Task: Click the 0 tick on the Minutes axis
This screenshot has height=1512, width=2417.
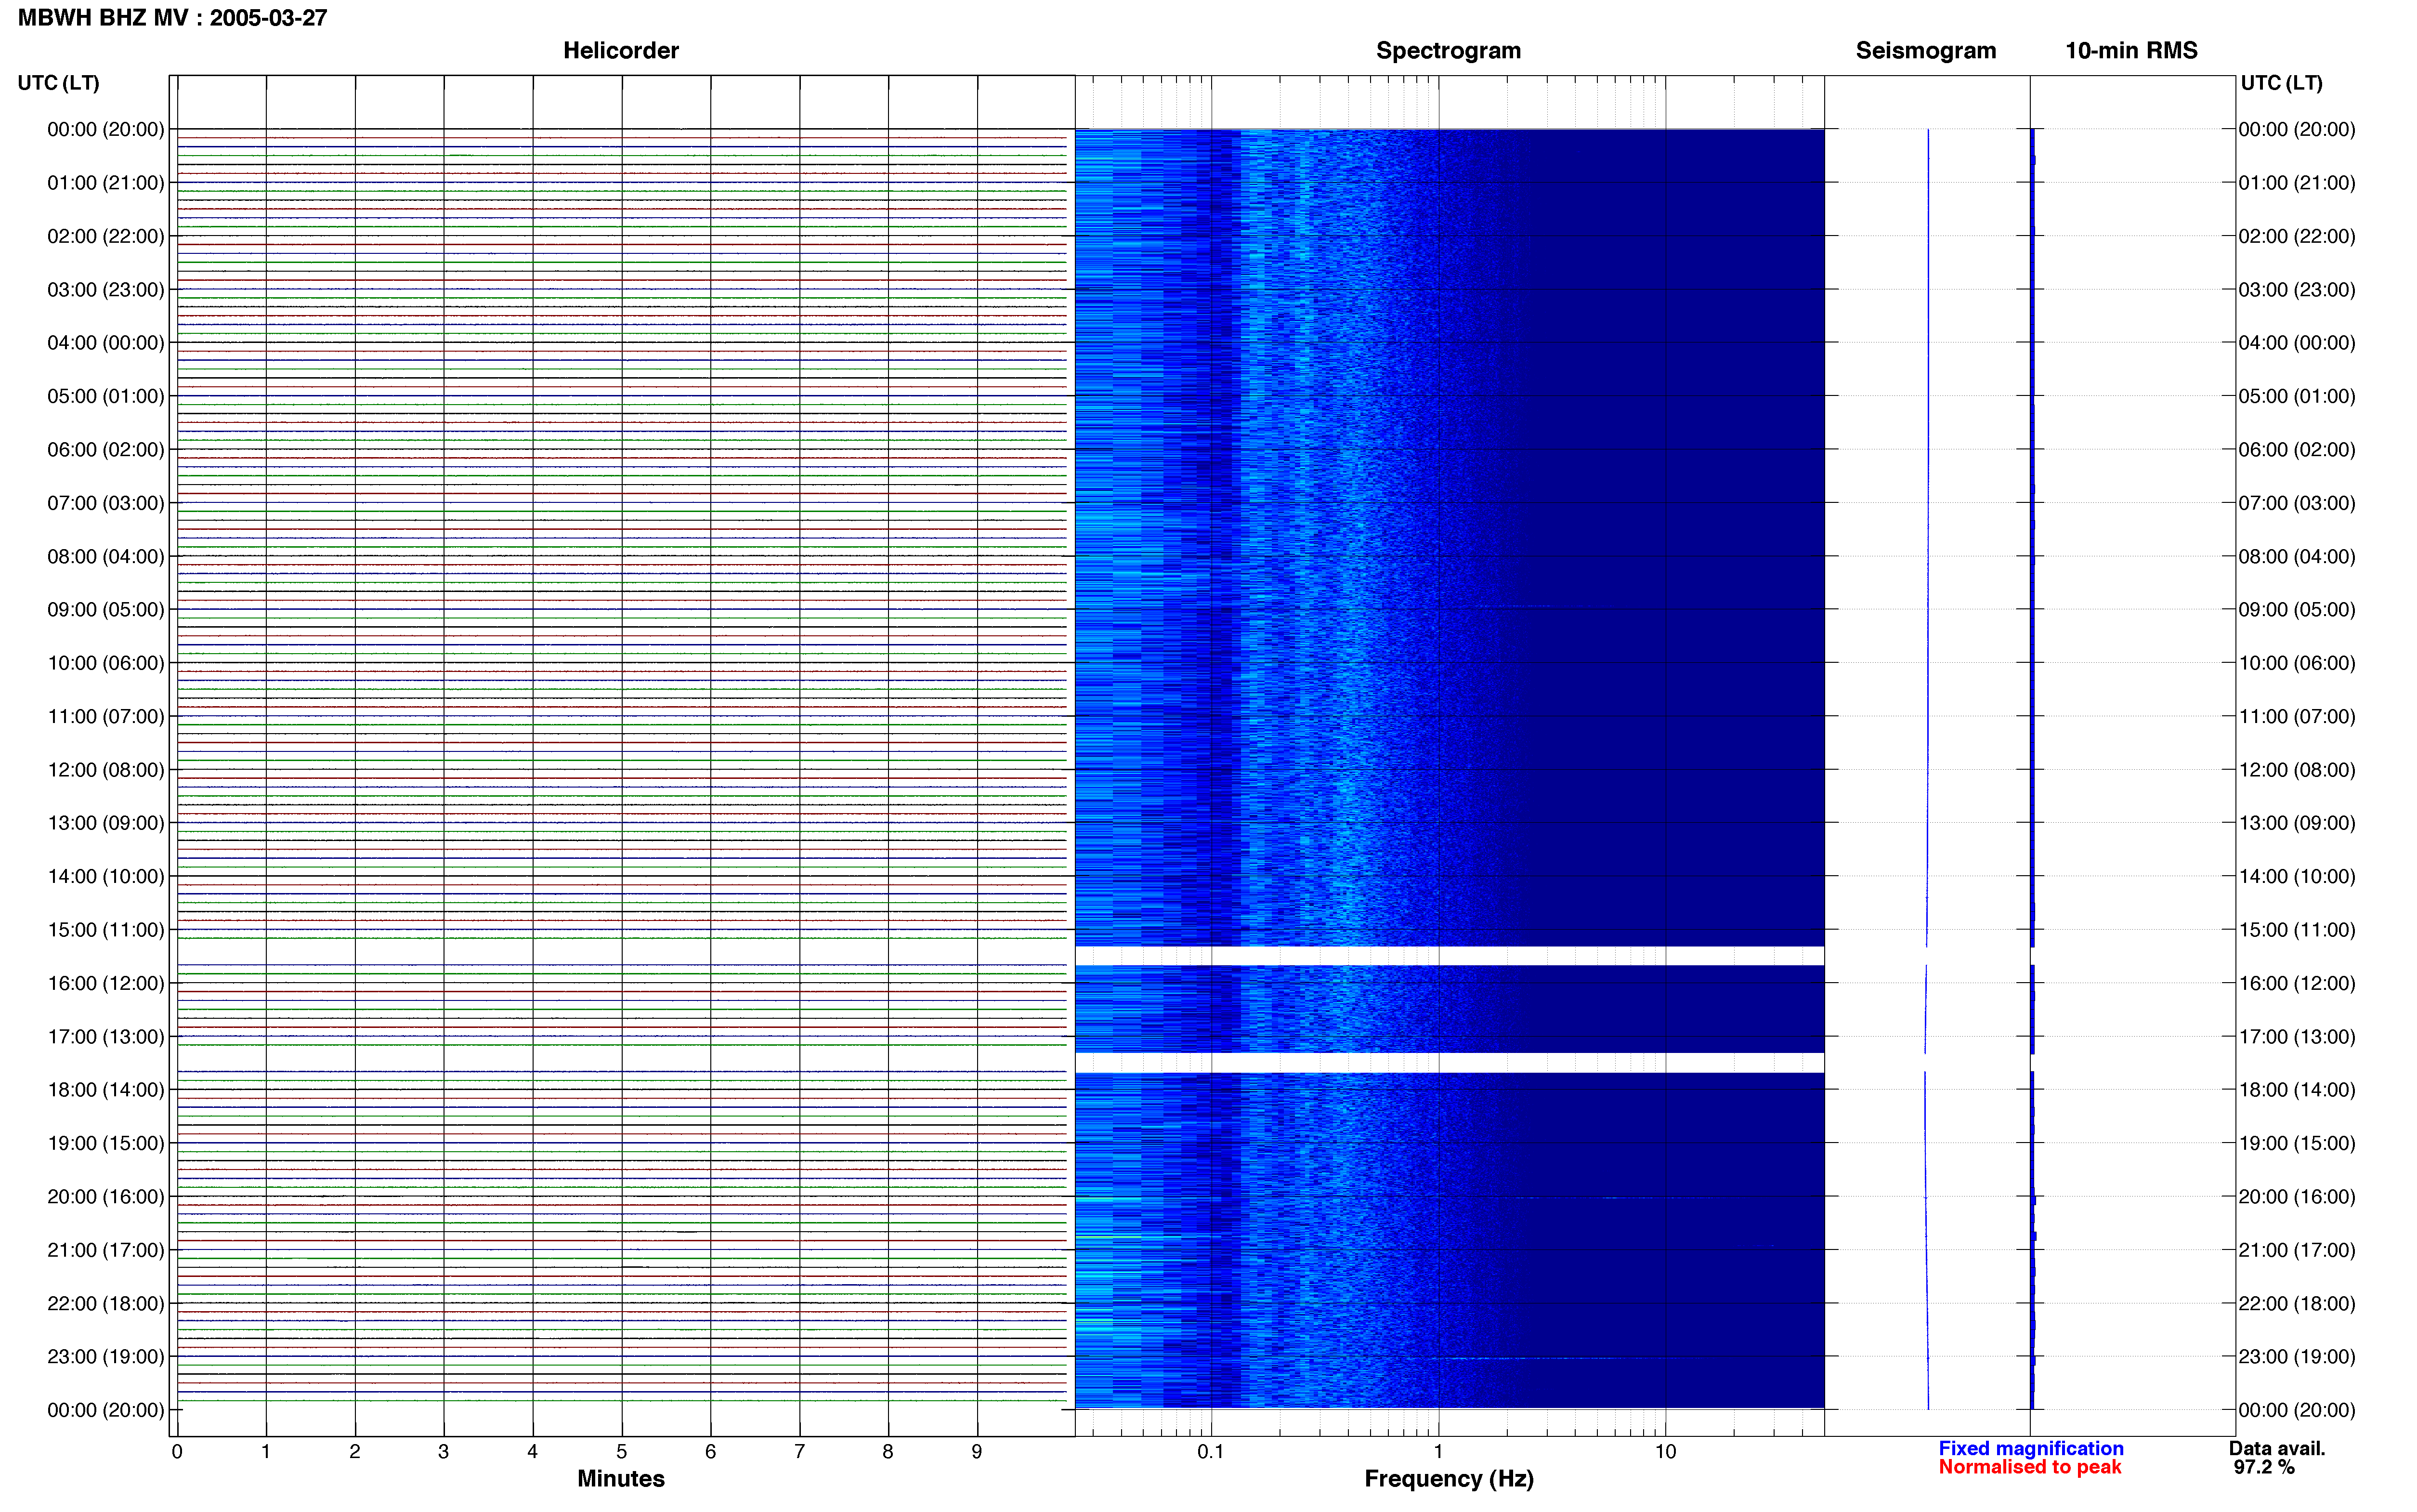Action: click(x=177, y=1451)
